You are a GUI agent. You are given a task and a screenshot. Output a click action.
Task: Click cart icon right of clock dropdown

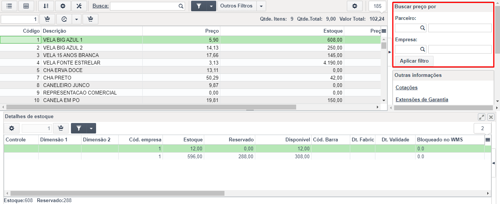point(90,19)
